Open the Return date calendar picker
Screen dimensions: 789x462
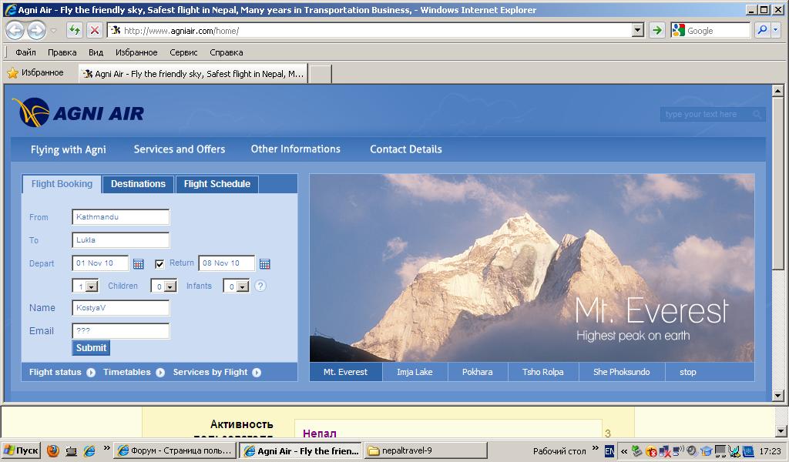265,264
